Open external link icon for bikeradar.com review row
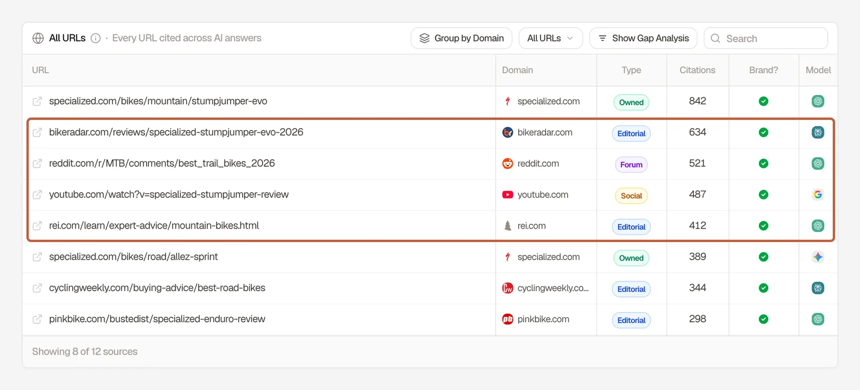 pos(37,132)
